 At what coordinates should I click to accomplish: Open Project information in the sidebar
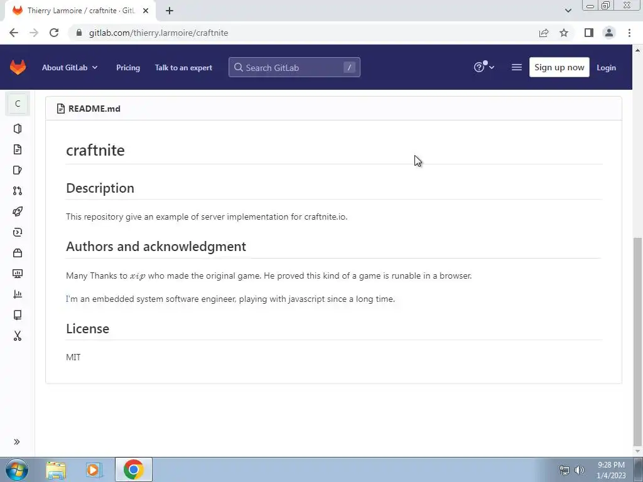click(17, 129)
